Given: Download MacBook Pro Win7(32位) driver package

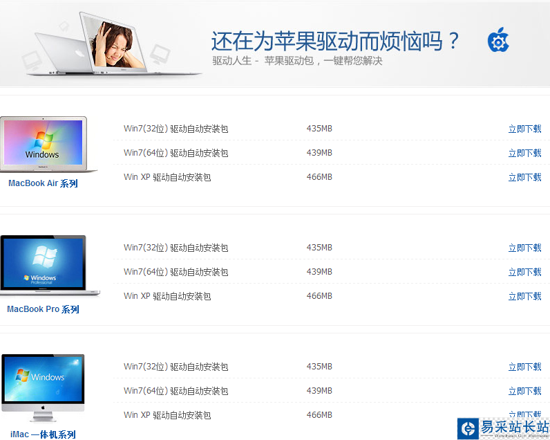Looking at the screenshot, I should click(524, 248).
